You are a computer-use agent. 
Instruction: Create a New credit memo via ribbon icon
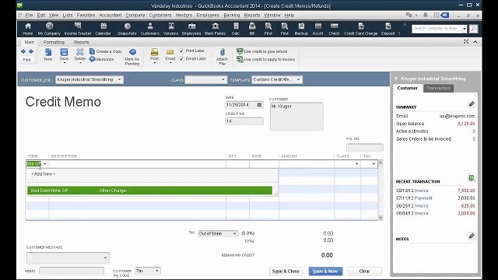[48, 54]
